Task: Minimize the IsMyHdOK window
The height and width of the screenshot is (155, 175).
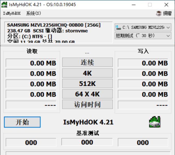Action: click(134, 5)
